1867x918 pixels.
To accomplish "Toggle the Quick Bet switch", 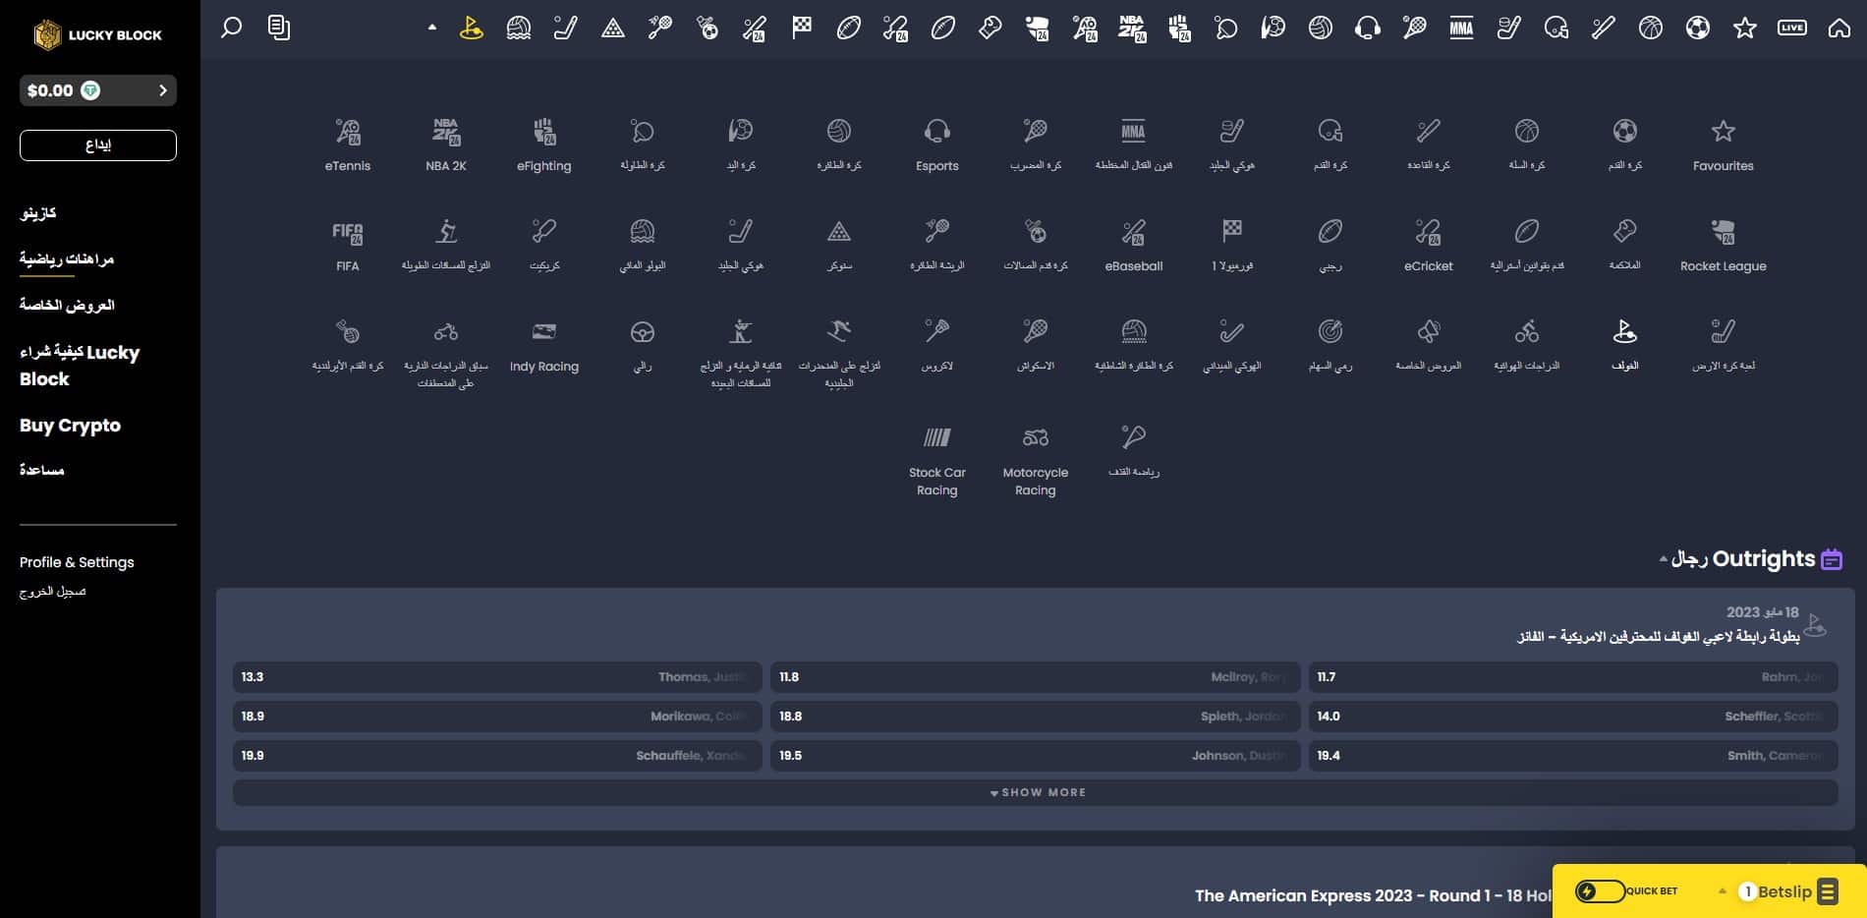I will point(1599,891).
